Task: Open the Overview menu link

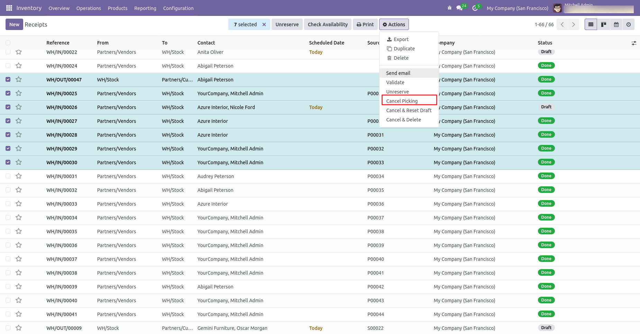Action: (x=59, y=8)
